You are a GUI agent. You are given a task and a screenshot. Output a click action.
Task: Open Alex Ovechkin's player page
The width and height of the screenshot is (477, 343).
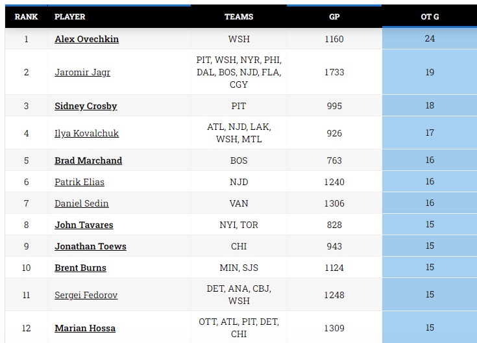point(87,39)
